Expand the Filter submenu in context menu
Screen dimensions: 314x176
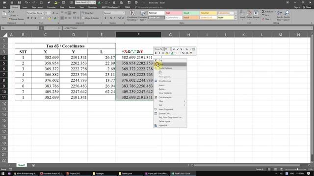(170, 101)
